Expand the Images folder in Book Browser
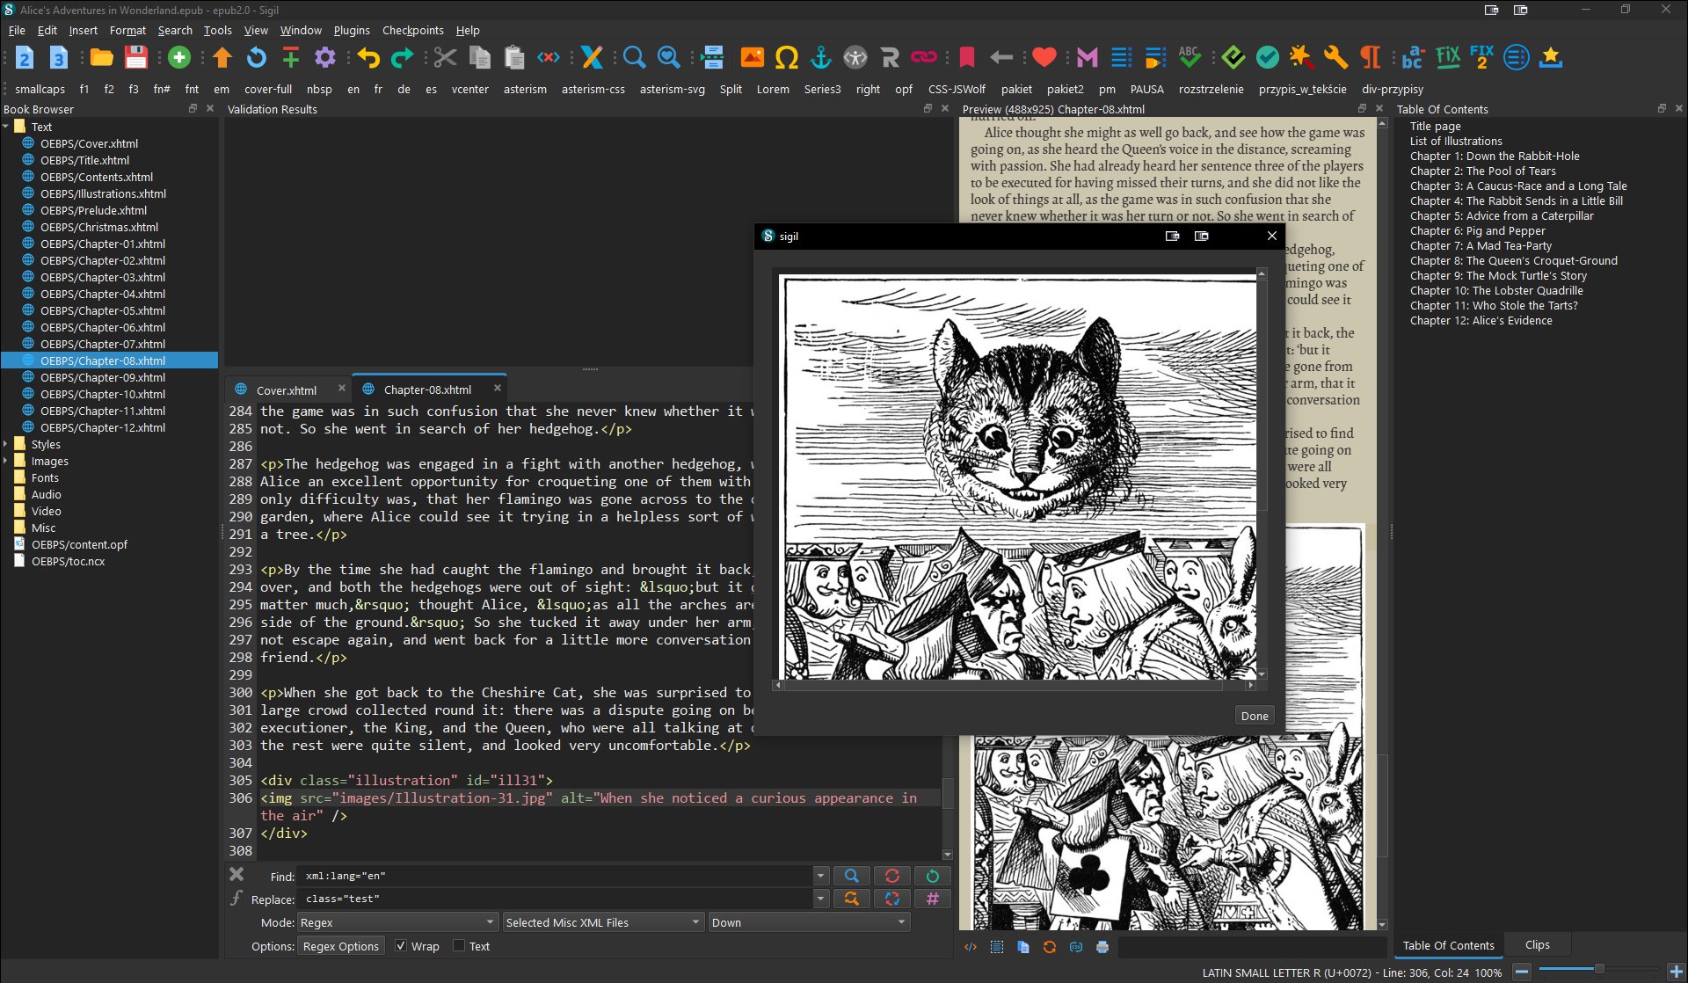This screenshot has width=1688, height=983. coord(6,461)
